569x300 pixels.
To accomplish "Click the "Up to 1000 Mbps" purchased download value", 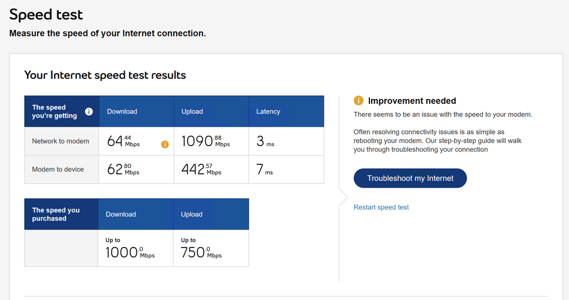I will click(x=130, y=249).
